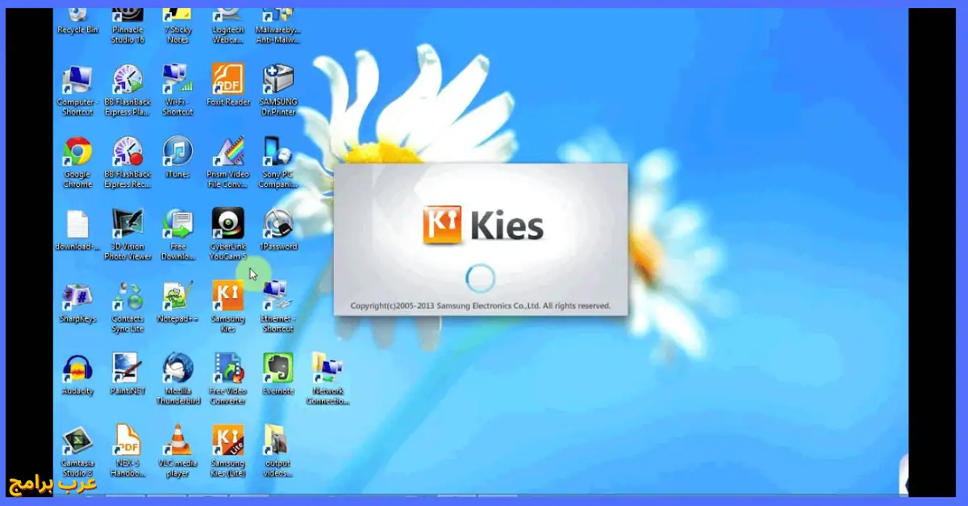This screenshot has height=506, width=968.
Task: Open the output videos folder icon
Action: point(278,452)
